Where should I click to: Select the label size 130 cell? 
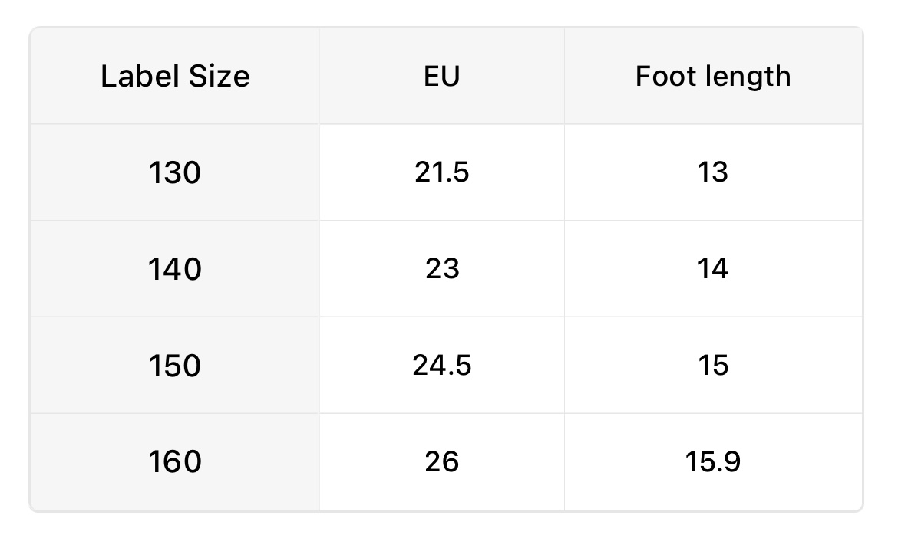175,173
